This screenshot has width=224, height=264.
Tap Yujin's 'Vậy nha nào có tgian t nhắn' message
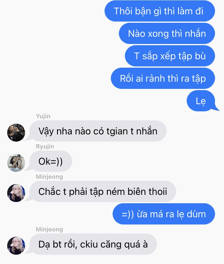pos(98,131)
